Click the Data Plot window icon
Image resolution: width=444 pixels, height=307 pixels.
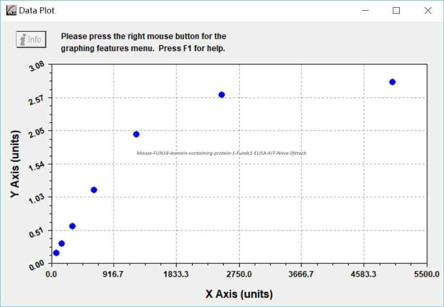click(x=11, y=10)
